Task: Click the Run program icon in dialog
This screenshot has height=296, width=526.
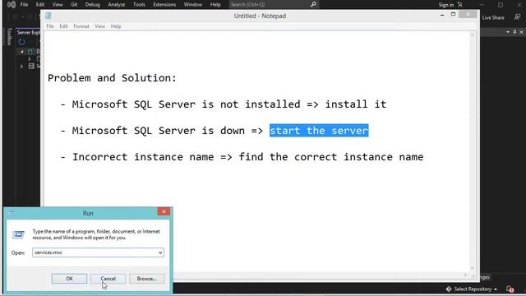Action: click(18, 234)
